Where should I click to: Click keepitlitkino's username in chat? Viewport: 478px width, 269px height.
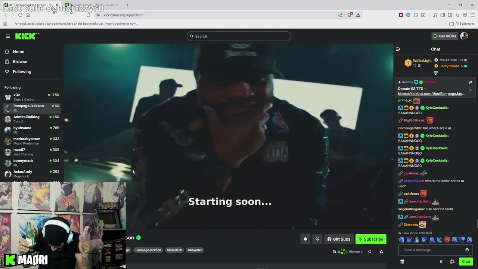[413, 181]
